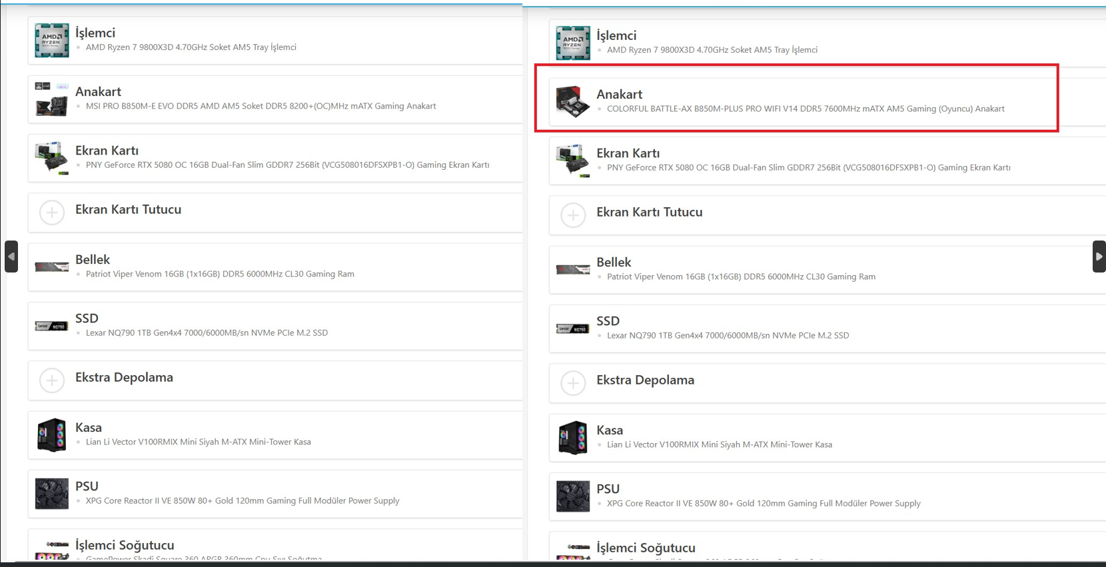The width and height of the screenshot is (1106, 567).
Task: Select the SSD heading in the left list
Action: point(87,318)
